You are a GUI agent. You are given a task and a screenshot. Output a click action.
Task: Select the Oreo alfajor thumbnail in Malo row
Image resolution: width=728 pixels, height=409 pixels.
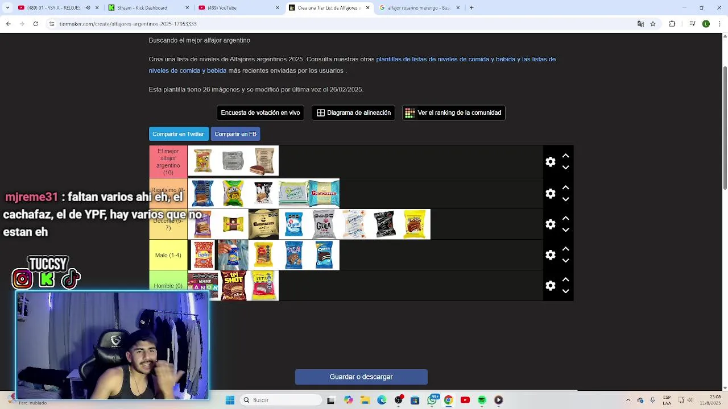coord(324,255)
